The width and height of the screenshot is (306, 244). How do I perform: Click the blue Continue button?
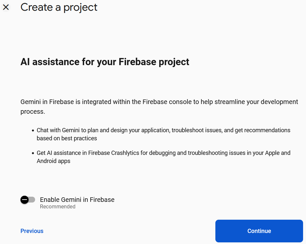(x=259, y=231)
